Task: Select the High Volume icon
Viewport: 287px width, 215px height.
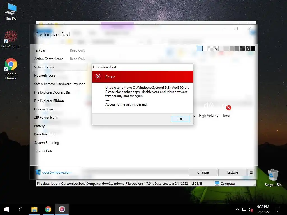Action: pos(209,110)
